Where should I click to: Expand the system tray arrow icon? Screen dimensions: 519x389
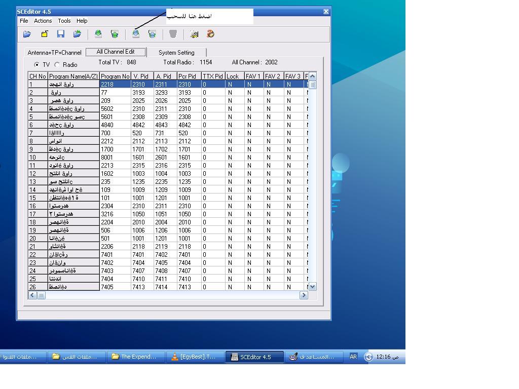point(368,357)
